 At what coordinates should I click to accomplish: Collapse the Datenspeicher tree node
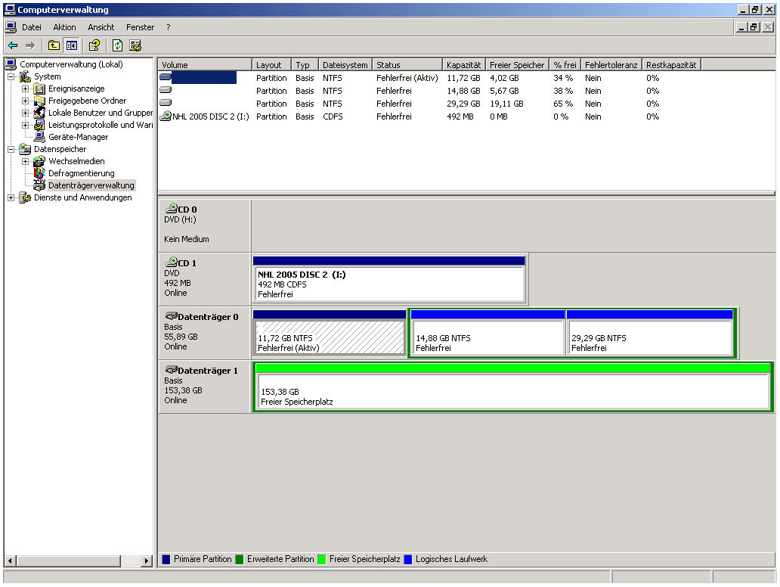[11, 149]
